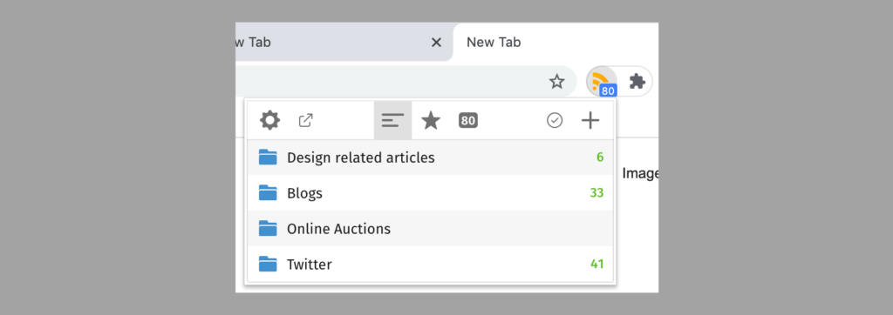The height and width of the screenshot is (315, 893).
Task: Switch to the feed list view icon
Action: point(393,121)
